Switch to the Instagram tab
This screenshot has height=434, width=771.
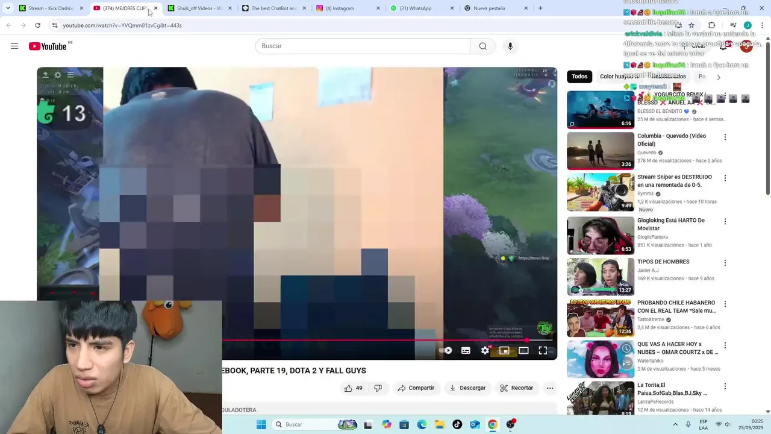[x=348, y=8]
